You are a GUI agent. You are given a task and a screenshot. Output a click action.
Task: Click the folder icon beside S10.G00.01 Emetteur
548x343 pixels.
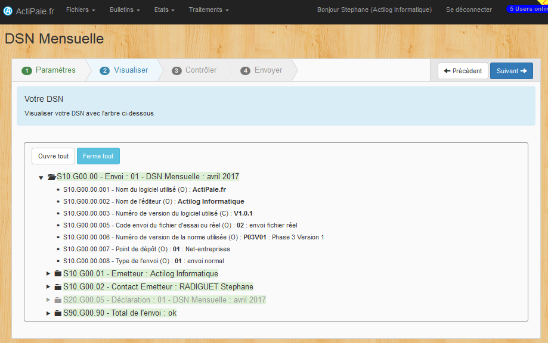(58, 273)
